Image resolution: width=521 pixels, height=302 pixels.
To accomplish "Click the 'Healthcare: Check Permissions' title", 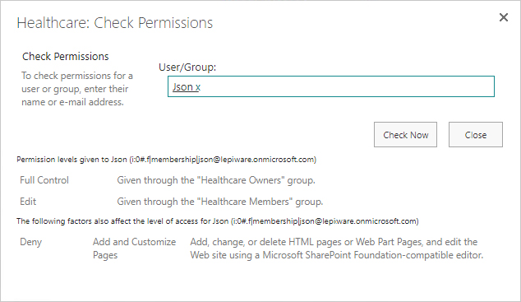I will (x=114, y=23).
